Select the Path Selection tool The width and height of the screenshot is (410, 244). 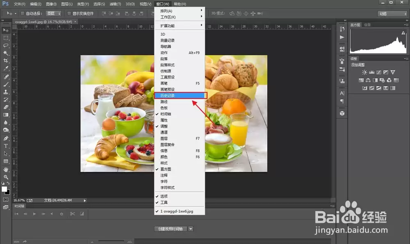6,153
